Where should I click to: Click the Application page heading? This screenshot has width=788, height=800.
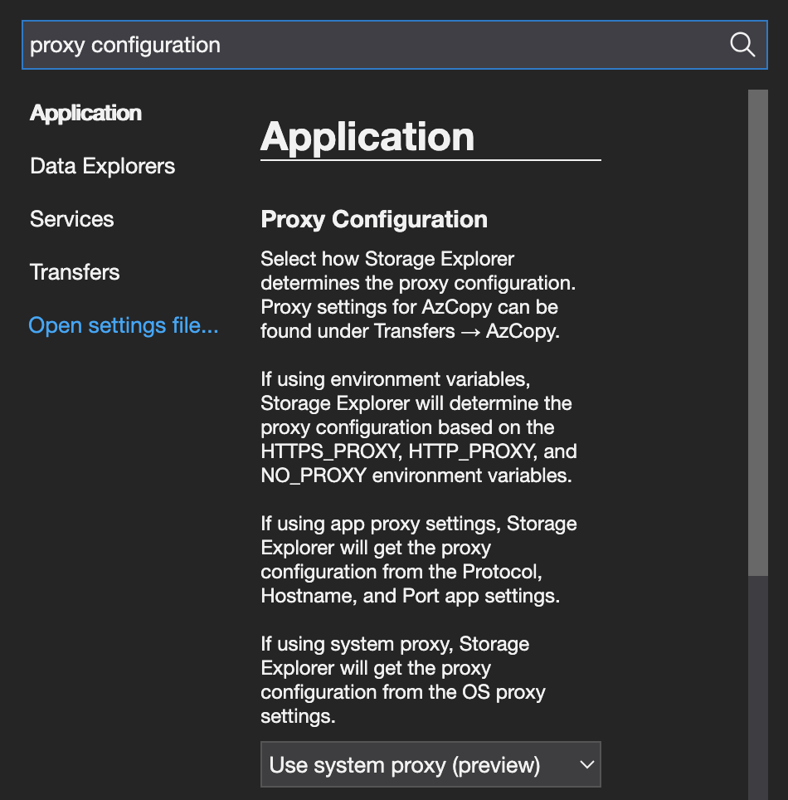(367, 136)
